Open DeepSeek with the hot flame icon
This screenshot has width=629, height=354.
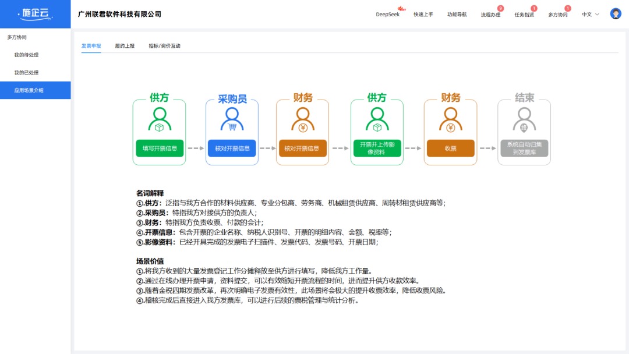(388, 14)
